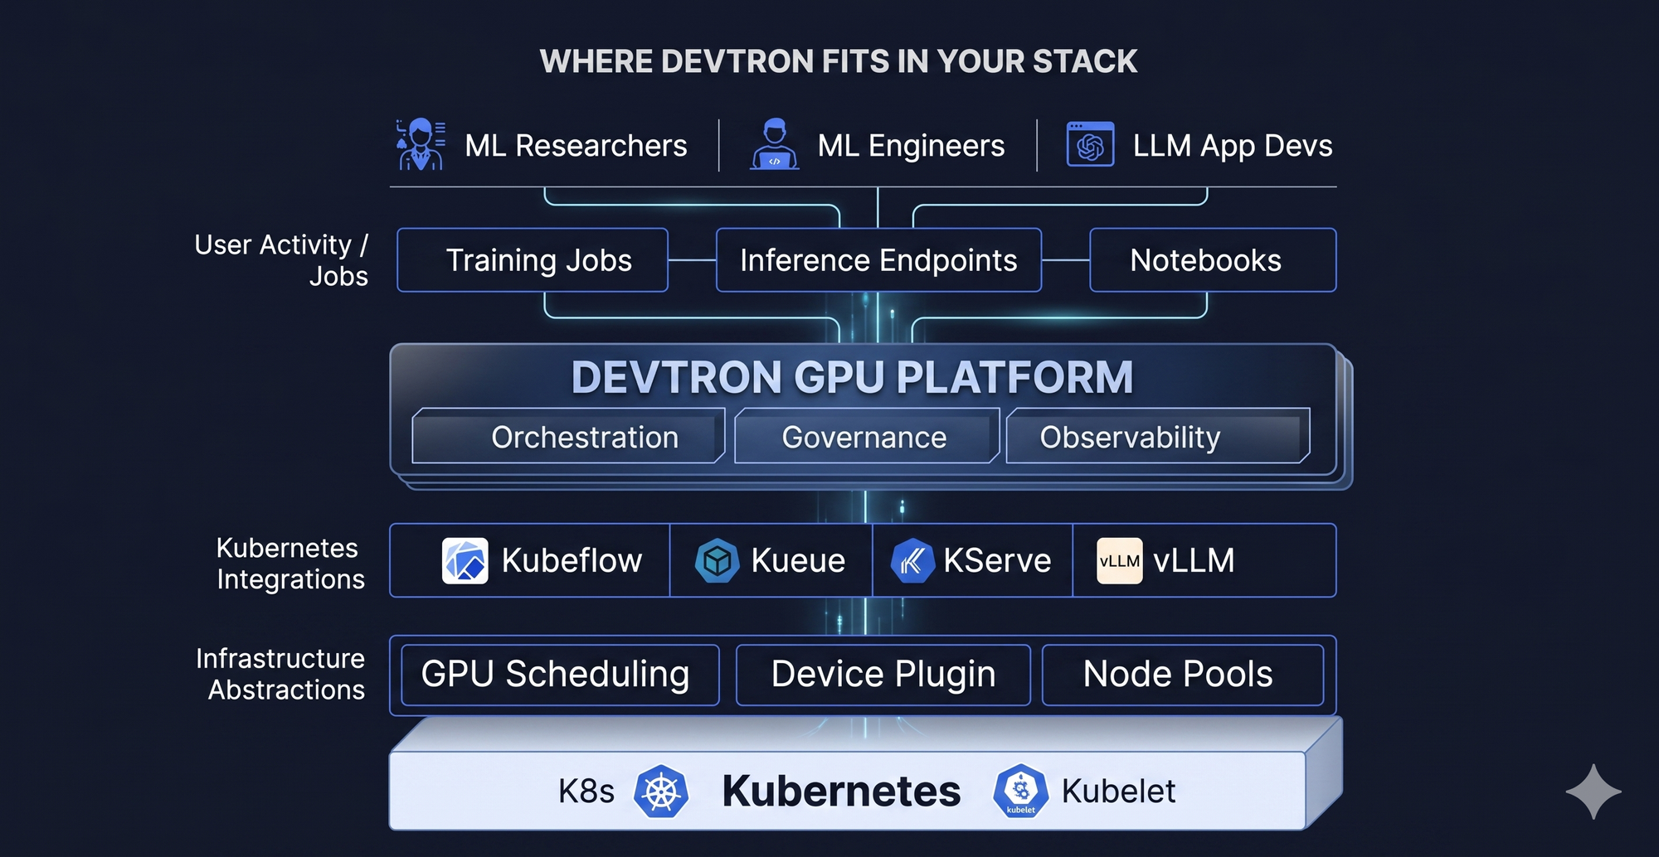This screenshot has height=857, width=1659.
Task: Click the bold "Kubernetes" text
Action: pos(841,792)
